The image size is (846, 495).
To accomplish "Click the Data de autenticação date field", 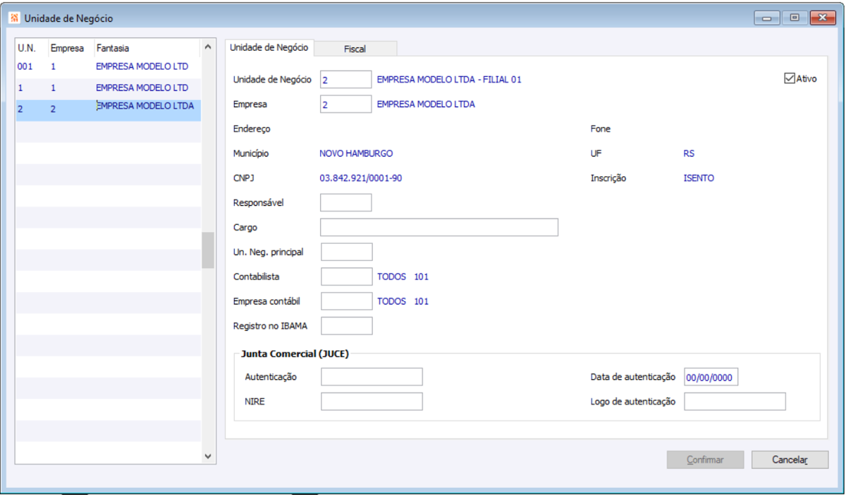I will pyautogui.click(x=711, y=377).
